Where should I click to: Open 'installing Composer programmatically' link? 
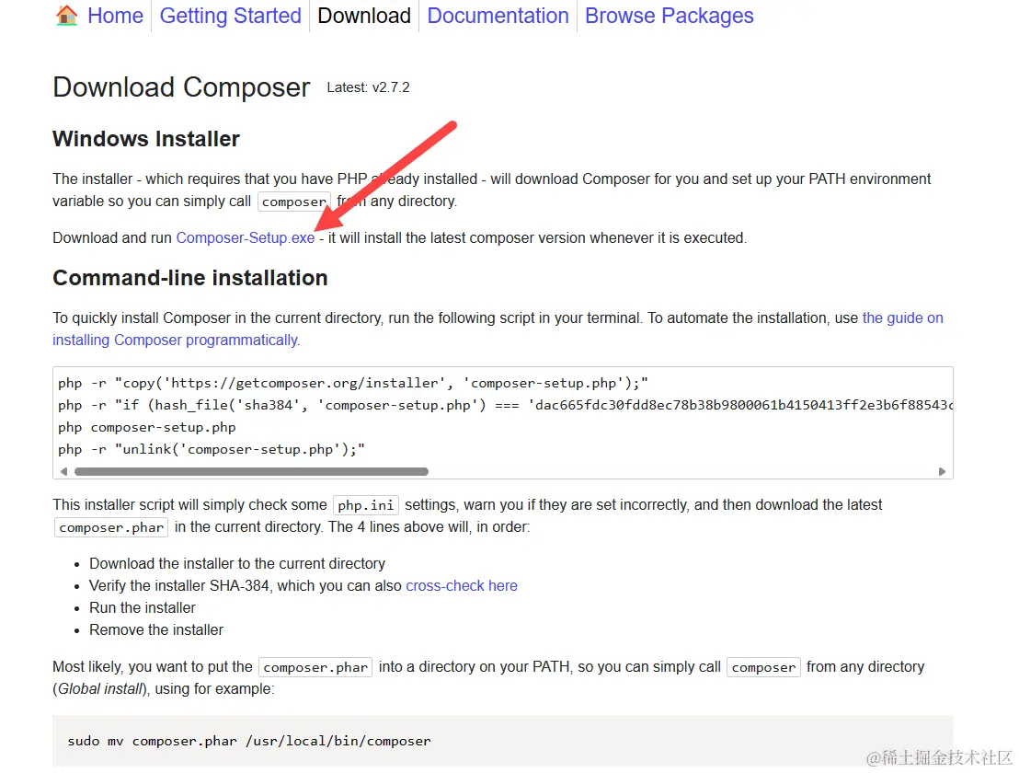176,340
